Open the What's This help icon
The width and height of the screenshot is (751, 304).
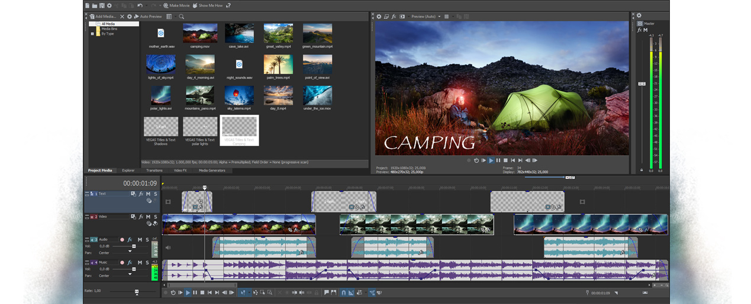click(228, 5)
